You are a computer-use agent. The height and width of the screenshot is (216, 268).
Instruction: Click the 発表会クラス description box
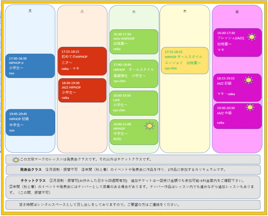point(133,170)
